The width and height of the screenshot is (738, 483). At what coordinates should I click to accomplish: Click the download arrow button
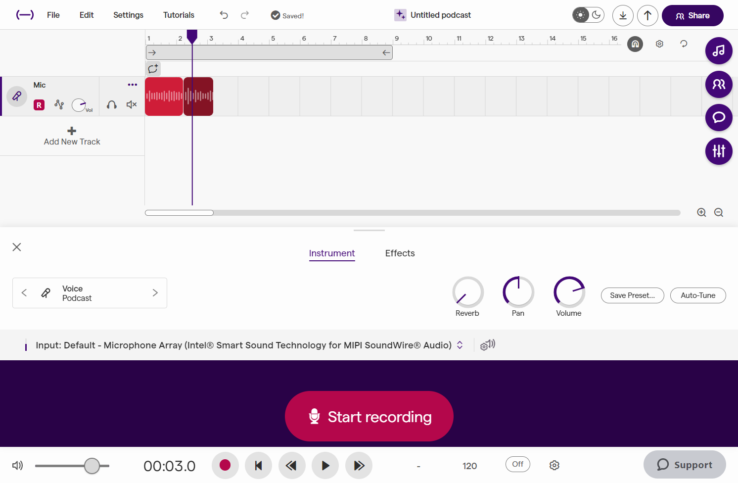623,15
